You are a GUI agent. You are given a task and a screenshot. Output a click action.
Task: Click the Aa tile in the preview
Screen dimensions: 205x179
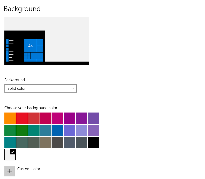(30, 46)
